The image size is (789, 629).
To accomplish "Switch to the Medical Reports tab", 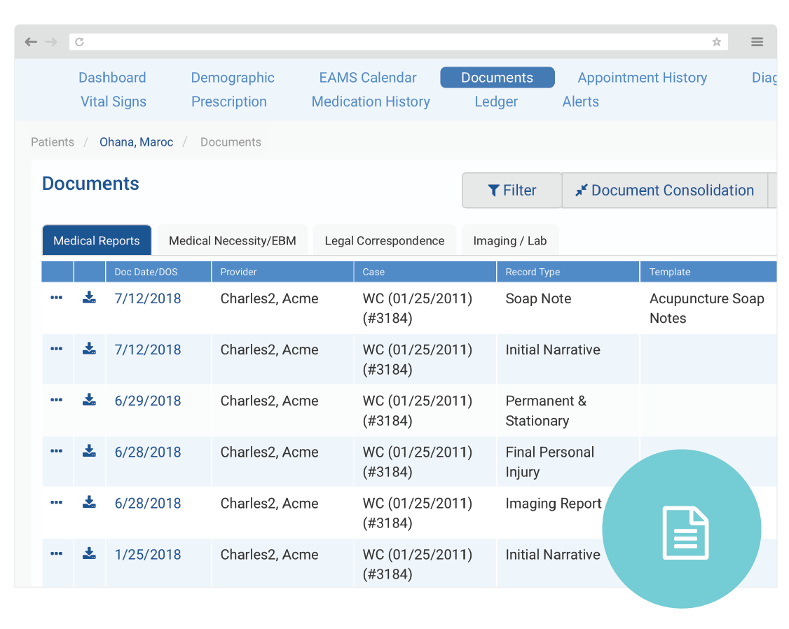I will 97,240.
